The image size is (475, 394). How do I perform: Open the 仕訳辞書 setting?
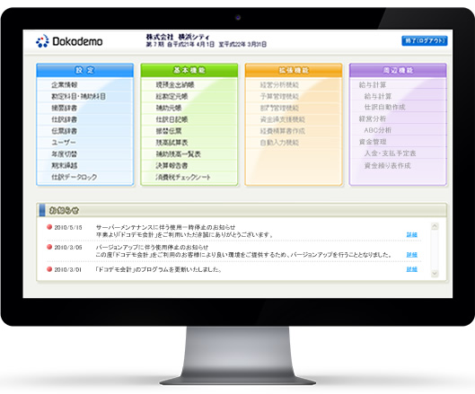click(x=65, y=119)
